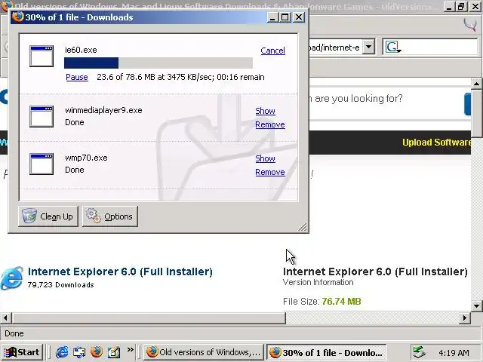Viewport: 483px width, 362px height.
Task: Open the Upload Software link
Action: 436,143
